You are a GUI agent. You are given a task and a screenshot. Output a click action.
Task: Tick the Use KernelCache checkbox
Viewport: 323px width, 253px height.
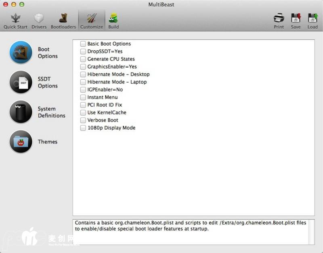(x=83, y=113)
